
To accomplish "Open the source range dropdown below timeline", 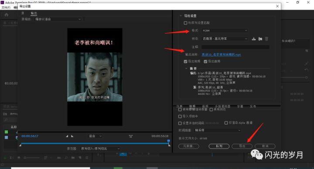I will click(x=100, y=149).
